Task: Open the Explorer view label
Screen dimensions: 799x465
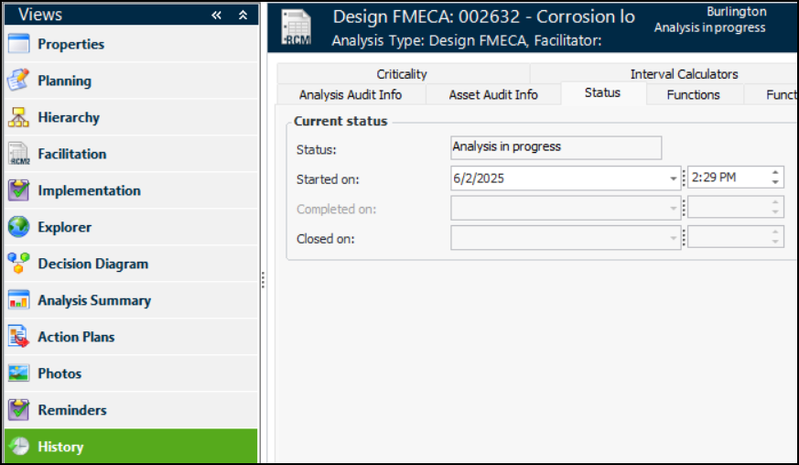Action: click(x=65, y=227)
